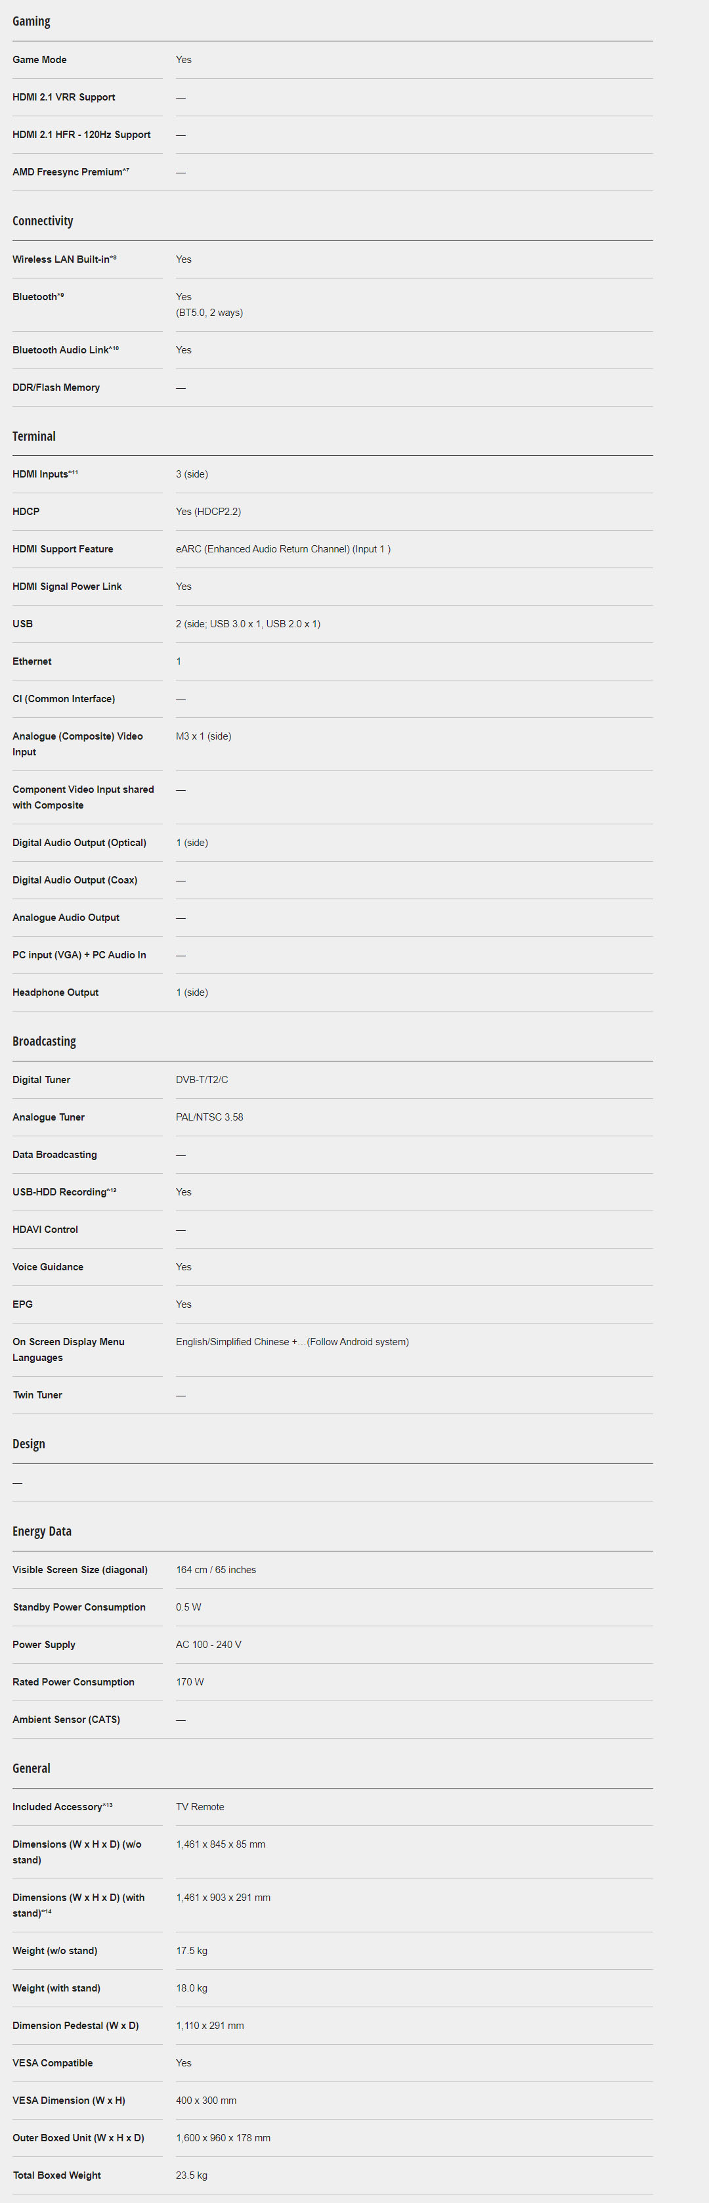The width and height of the screenshot is (709, 2203).
Task: Click the DVB-T/T2/C digital tuner value
Action: pos(202,1079)
